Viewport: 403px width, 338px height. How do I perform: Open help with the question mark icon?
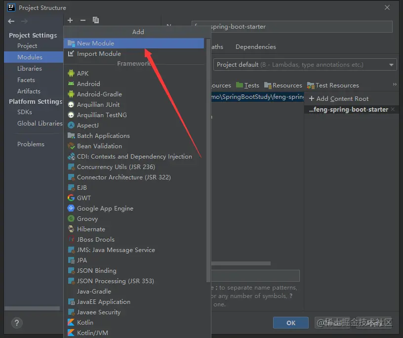pos(17,323)
